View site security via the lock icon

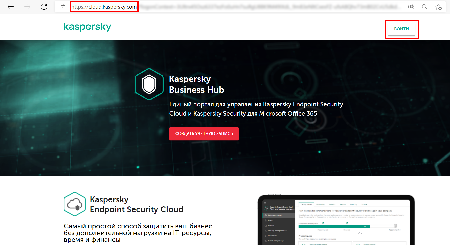(63, 7)
